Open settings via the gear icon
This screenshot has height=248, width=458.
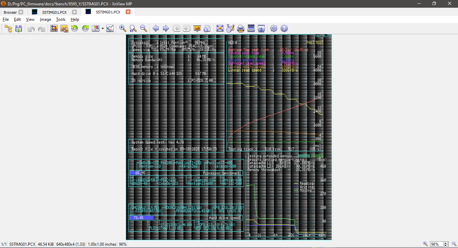pos(274,28)
